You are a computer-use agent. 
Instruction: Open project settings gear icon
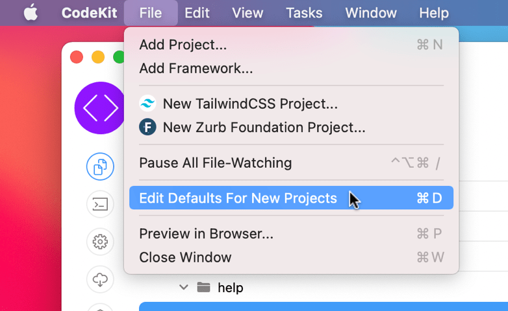pyautogui.click(x=100, y=242)
